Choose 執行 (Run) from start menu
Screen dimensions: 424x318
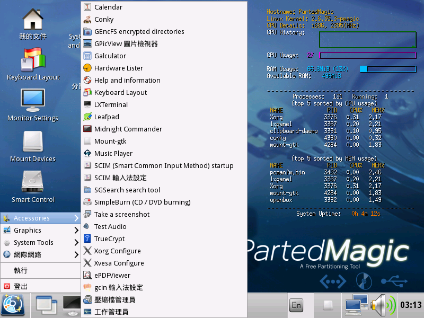[x=41, y=270]
